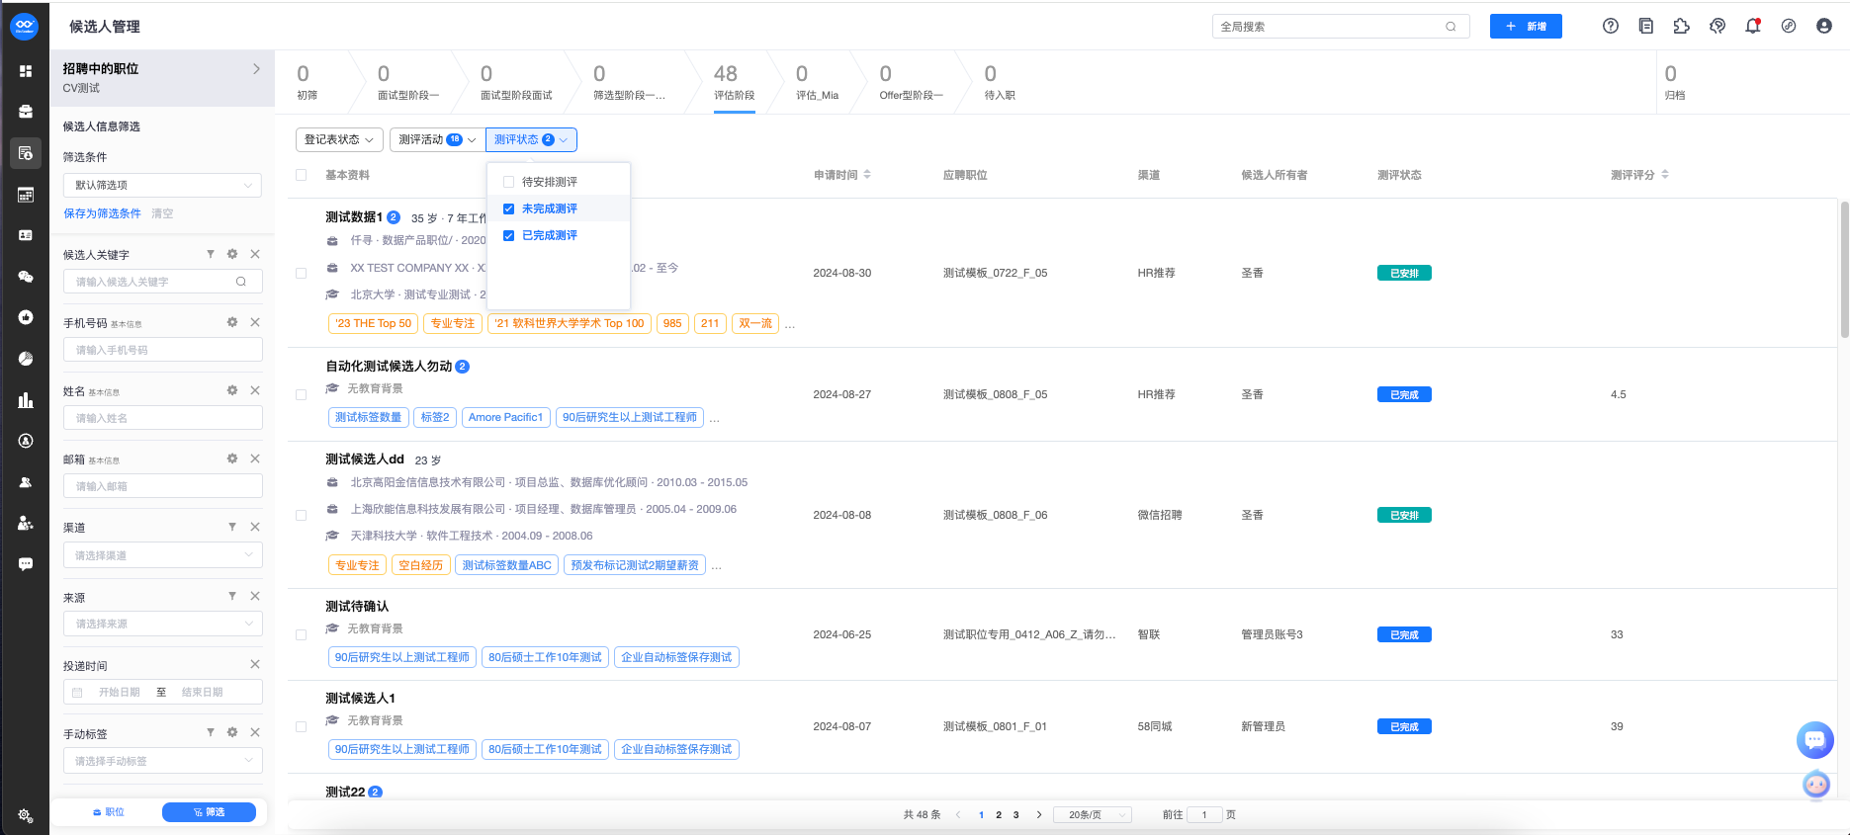Open the dashboard grid icon in sidebar
The height and width of the screenshot is (835, 1850).
pos(26,71)
